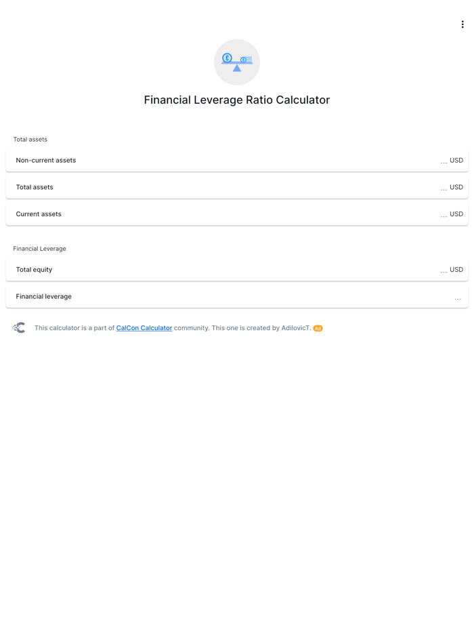
Task: Click the footer disclaimer text
Action: coord(176,327)
